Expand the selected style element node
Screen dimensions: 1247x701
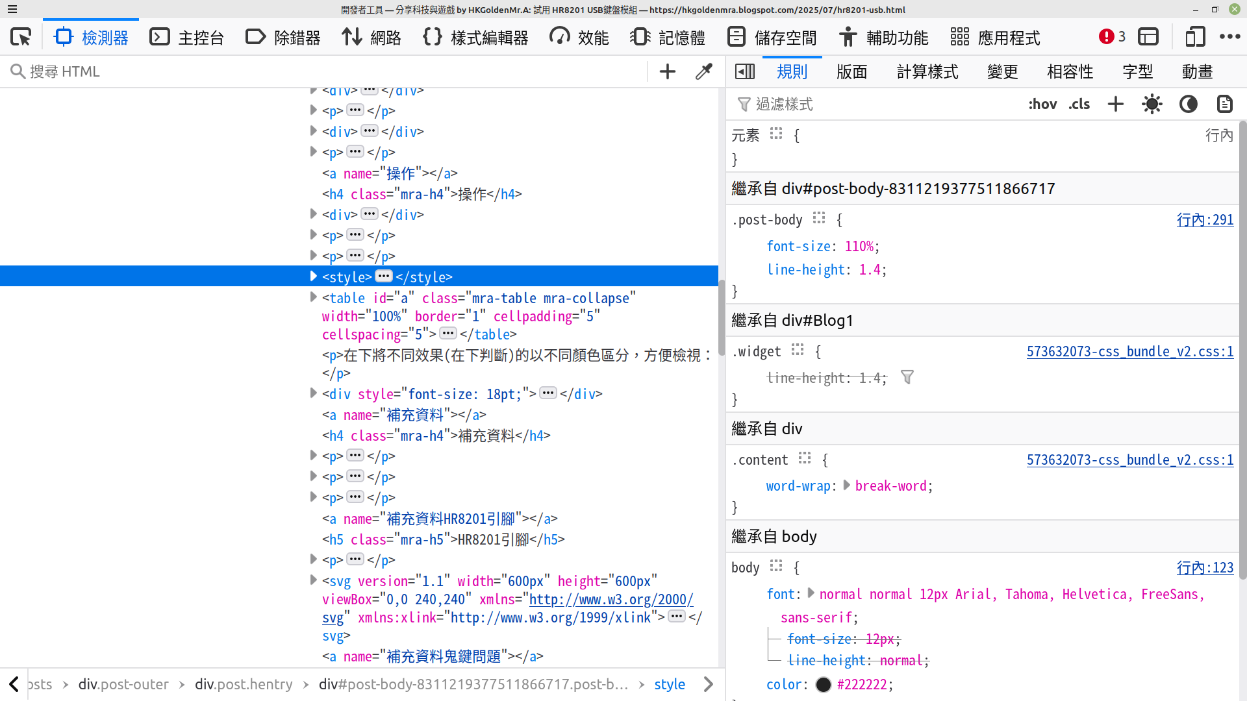pyautogui.click(x=314, y=277)
